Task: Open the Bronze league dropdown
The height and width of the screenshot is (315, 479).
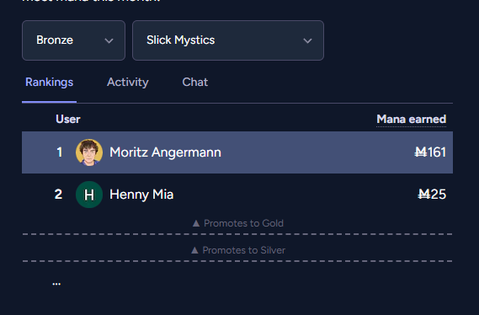Action: click(x=73, y=40)
